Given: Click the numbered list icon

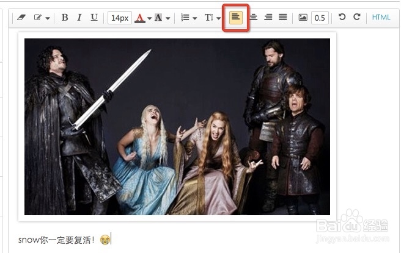Looking at the screenshot, I should coord(185,17).
